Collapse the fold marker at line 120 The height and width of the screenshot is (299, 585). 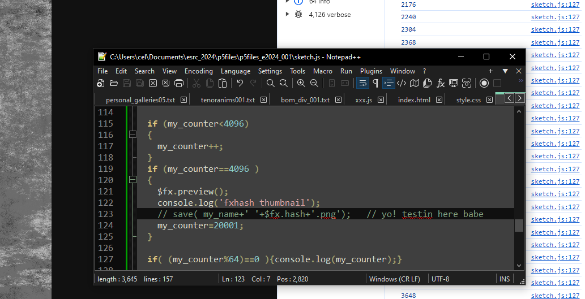(133, 180)
